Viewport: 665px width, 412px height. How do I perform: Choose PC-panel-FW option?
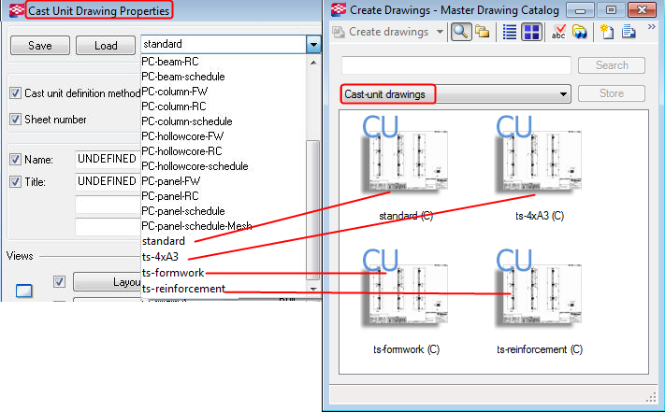pos(171,181)
